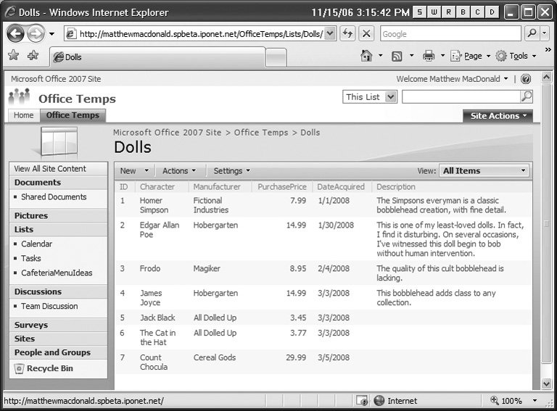Select the Office Temps site tab
557x411 pixels.
(73, 115)
